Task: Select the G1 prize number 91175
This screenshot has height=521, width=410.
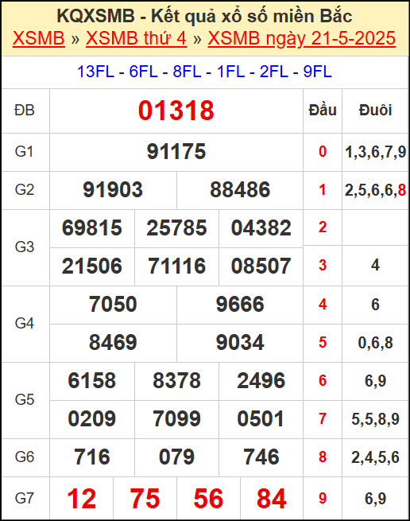Action: coord(176,152)
